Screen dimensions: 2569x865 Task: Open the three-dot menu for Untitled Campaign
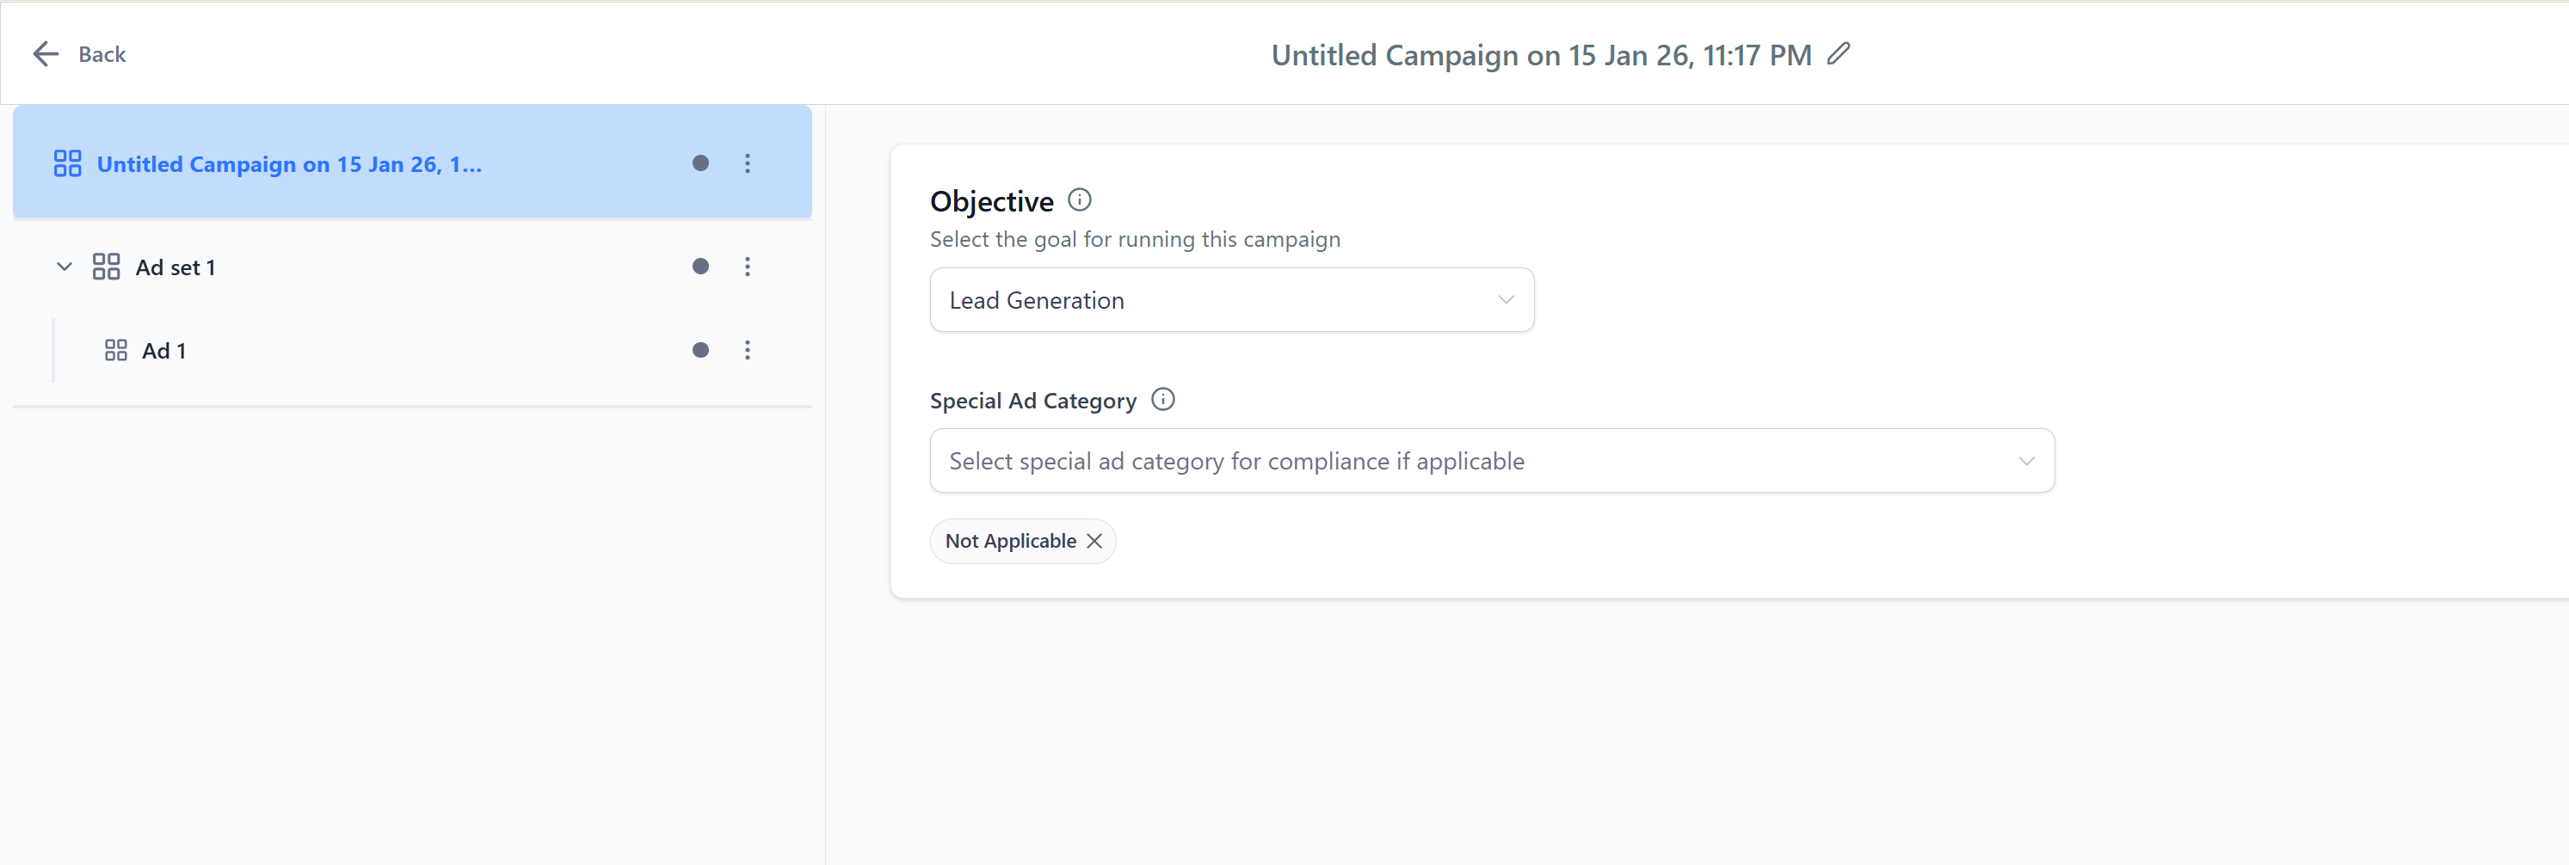(x=748, y=163)
